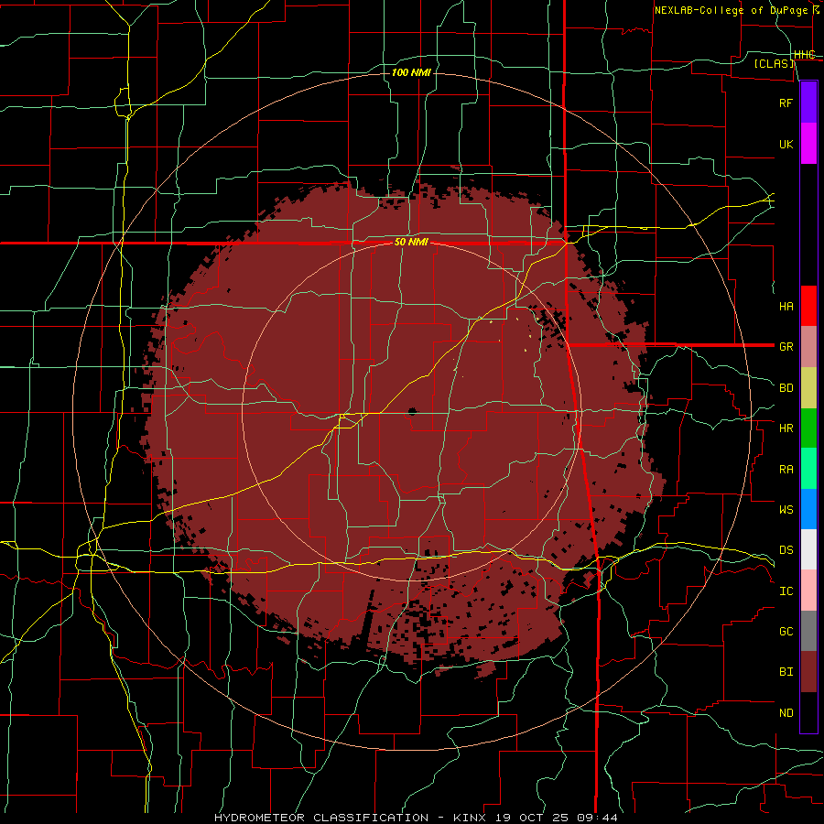The width and height of the screenshot is (824, 824).
Task: Click the Hydrometeor Classification KINX timestamp caption
Action: click(416, 818)
